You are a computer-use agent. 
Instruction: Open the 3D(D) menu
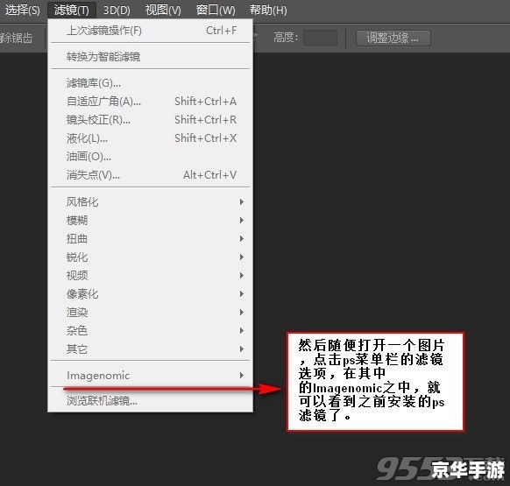117,11
